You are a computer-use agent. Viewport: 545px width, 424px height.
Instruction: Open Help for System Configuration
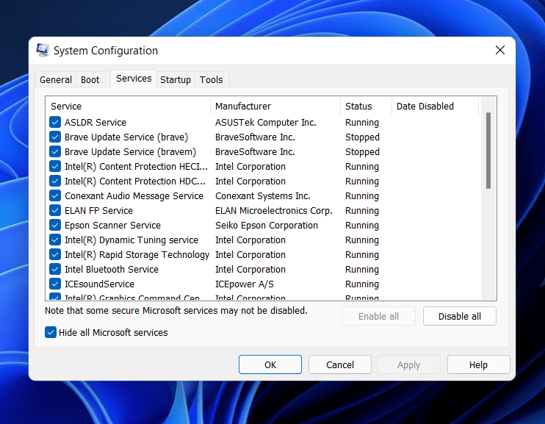pos(478,364)
